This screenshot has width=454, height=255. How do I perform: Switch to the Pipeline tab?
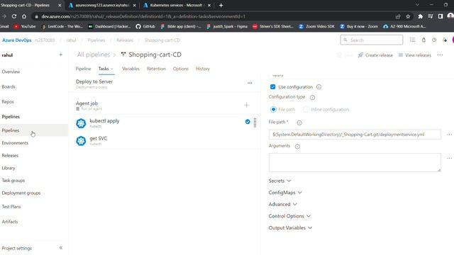point(83,69)
